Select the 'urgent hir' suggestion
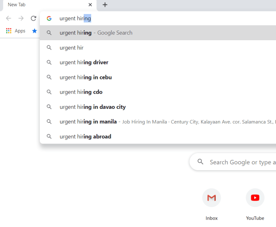This screenshot has height=227, width=276. tap(71, 48)
